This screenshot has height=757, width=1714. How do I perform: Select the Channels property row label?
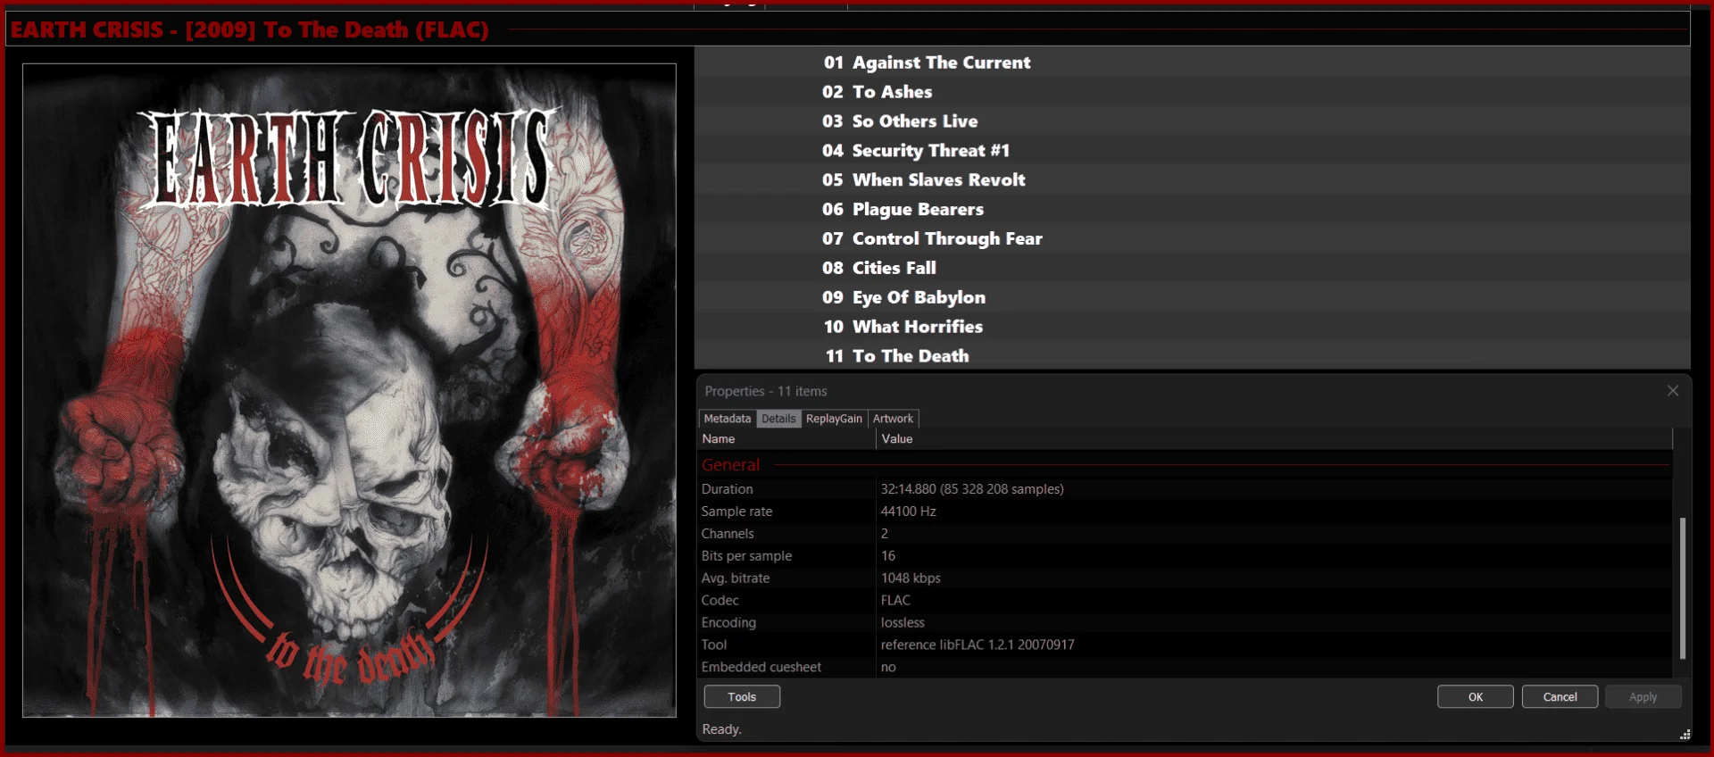pyautogui.click(x=728, y=534)
